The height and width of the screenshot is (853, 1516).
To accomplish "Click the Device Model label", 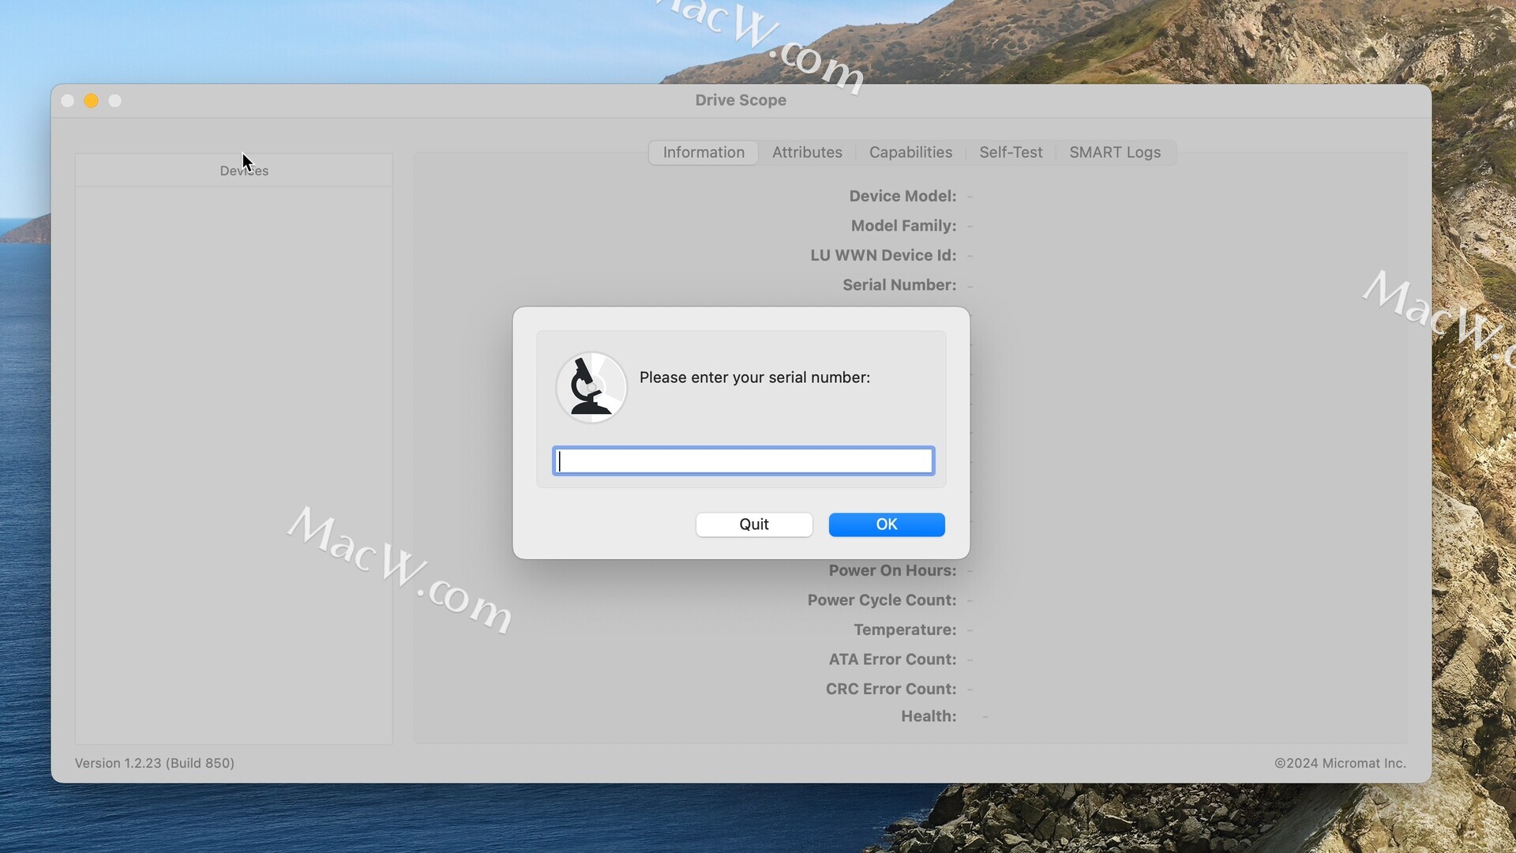I will (x=902, y=196).
